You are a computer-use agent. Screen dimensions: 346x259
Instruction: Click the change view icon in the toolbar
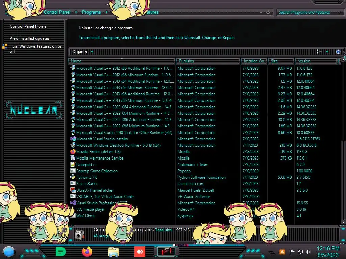click(319, 52)
